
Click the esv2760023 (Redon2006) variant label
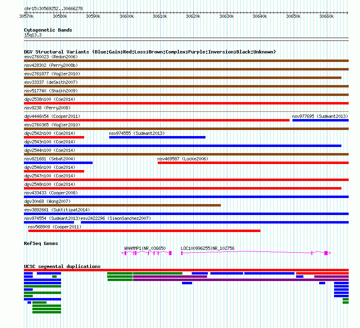pos(51,57)
